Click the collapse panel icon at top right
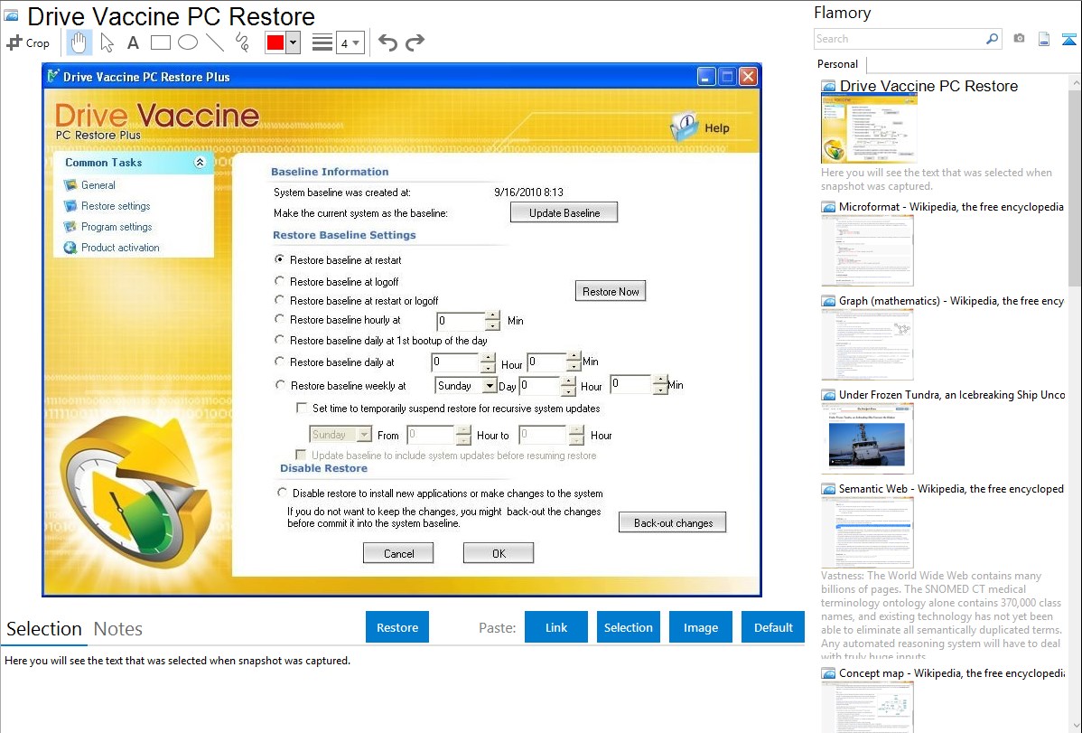 [x=1068, y=39]
